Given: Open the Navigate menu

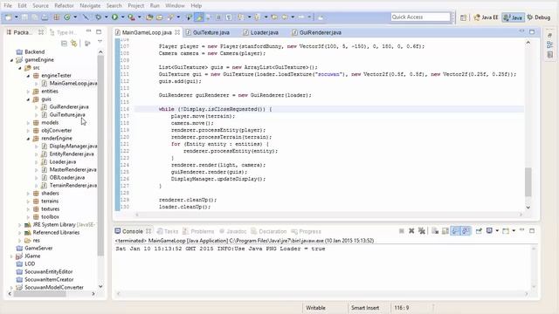Looking at the screenshot, I should click(90, 6).
